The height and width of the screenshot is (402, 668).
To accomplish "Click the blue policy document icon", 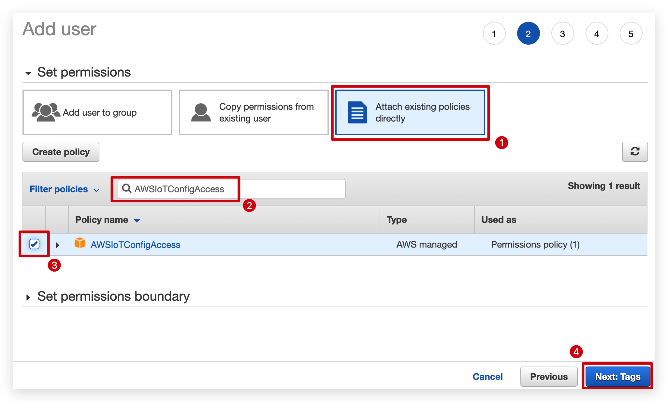I will 357,112.
